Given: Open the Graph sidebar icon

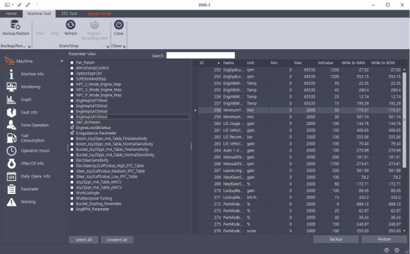Looking at the screenshot, I should [11, 100].
